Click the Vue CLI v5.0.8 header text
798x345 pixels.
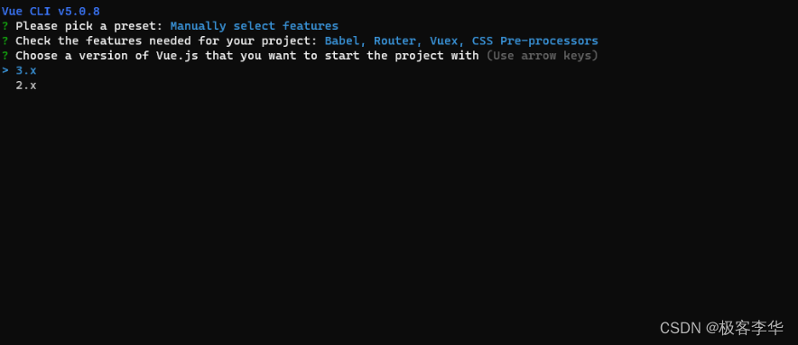51,11
